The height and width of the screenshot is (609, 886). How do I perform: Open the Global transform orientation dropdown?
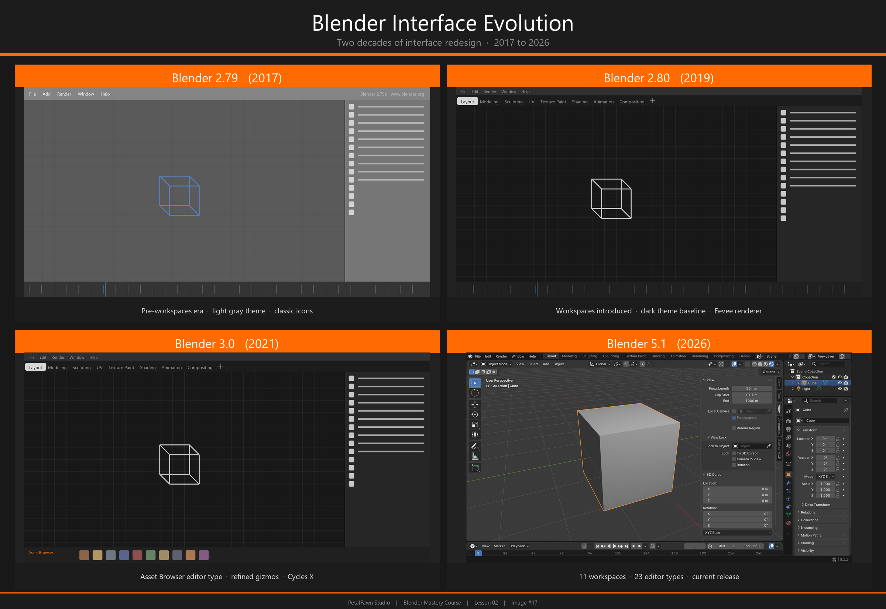point(600,364)
